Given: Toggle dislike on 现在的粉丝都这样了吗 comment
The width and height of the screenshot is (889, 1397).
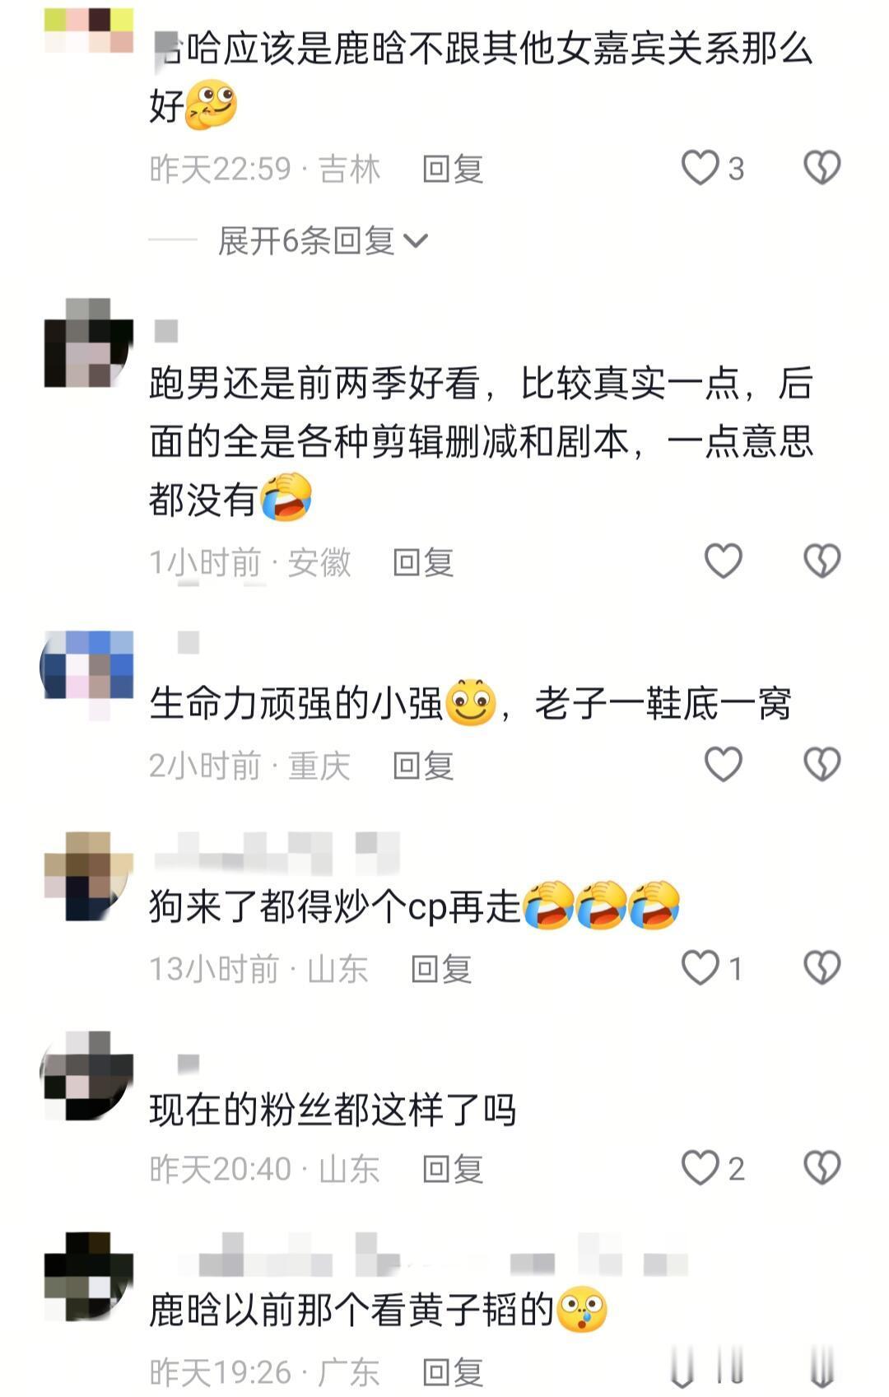Looking at the screenshot, I should [822, 1168].
